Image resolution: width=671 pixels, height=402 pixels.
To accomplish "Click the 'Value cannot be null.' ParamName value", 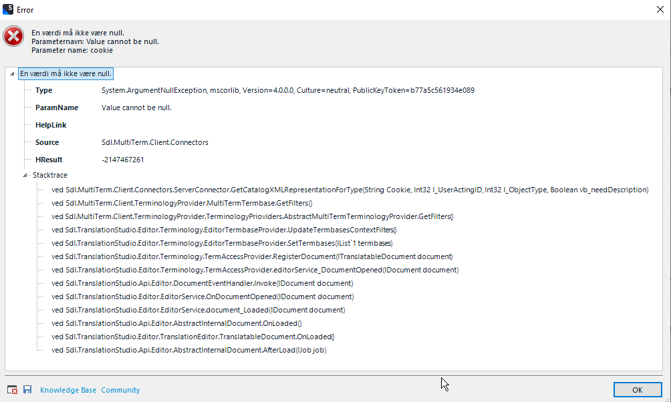I will [136, 108].
